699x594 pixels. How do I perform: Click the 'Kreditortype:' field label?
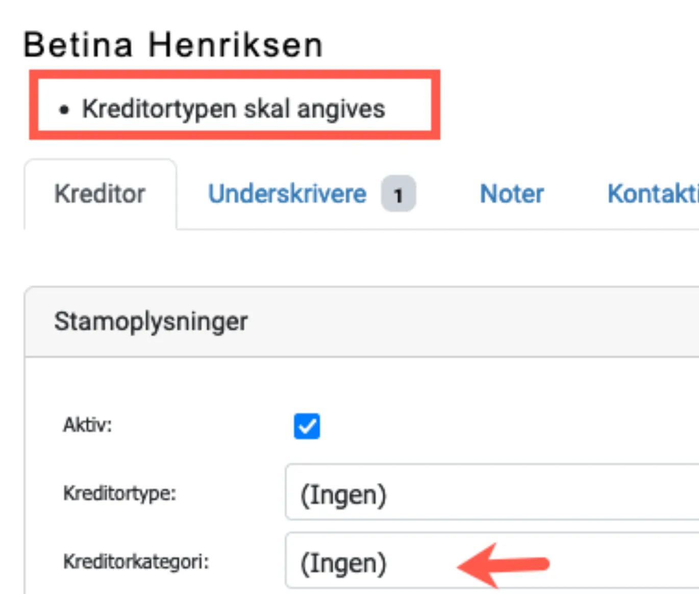coord(119,493)
